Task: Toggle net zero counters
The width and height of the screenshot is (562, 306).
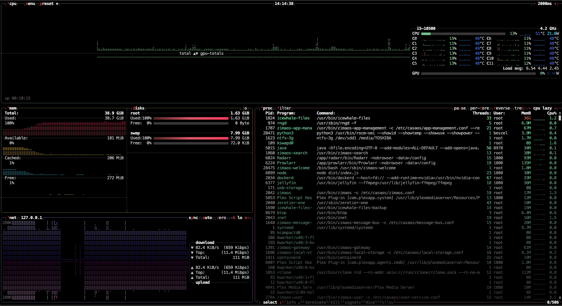Action: point(221,218)
